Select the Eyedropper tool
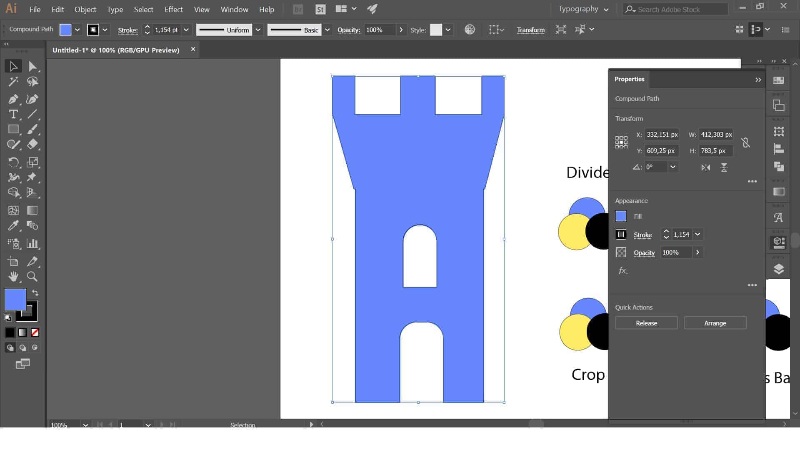 click(x=13, y=226)
